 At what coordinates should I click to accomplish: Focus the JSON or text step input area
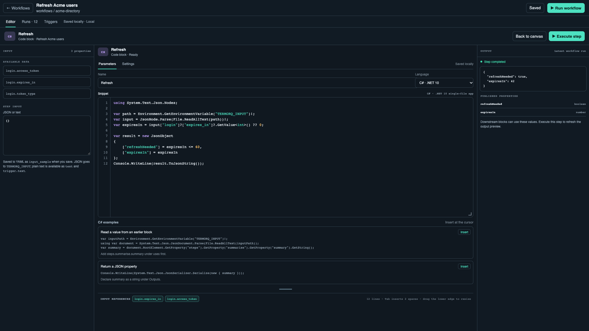pyautogui.click(x=47, y=135)
